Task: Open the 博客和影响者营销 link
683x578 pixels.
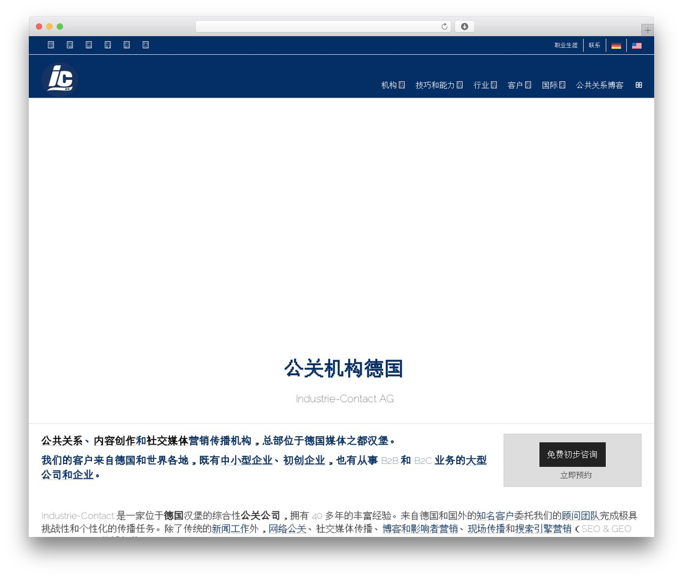Action: coord(420,529)
